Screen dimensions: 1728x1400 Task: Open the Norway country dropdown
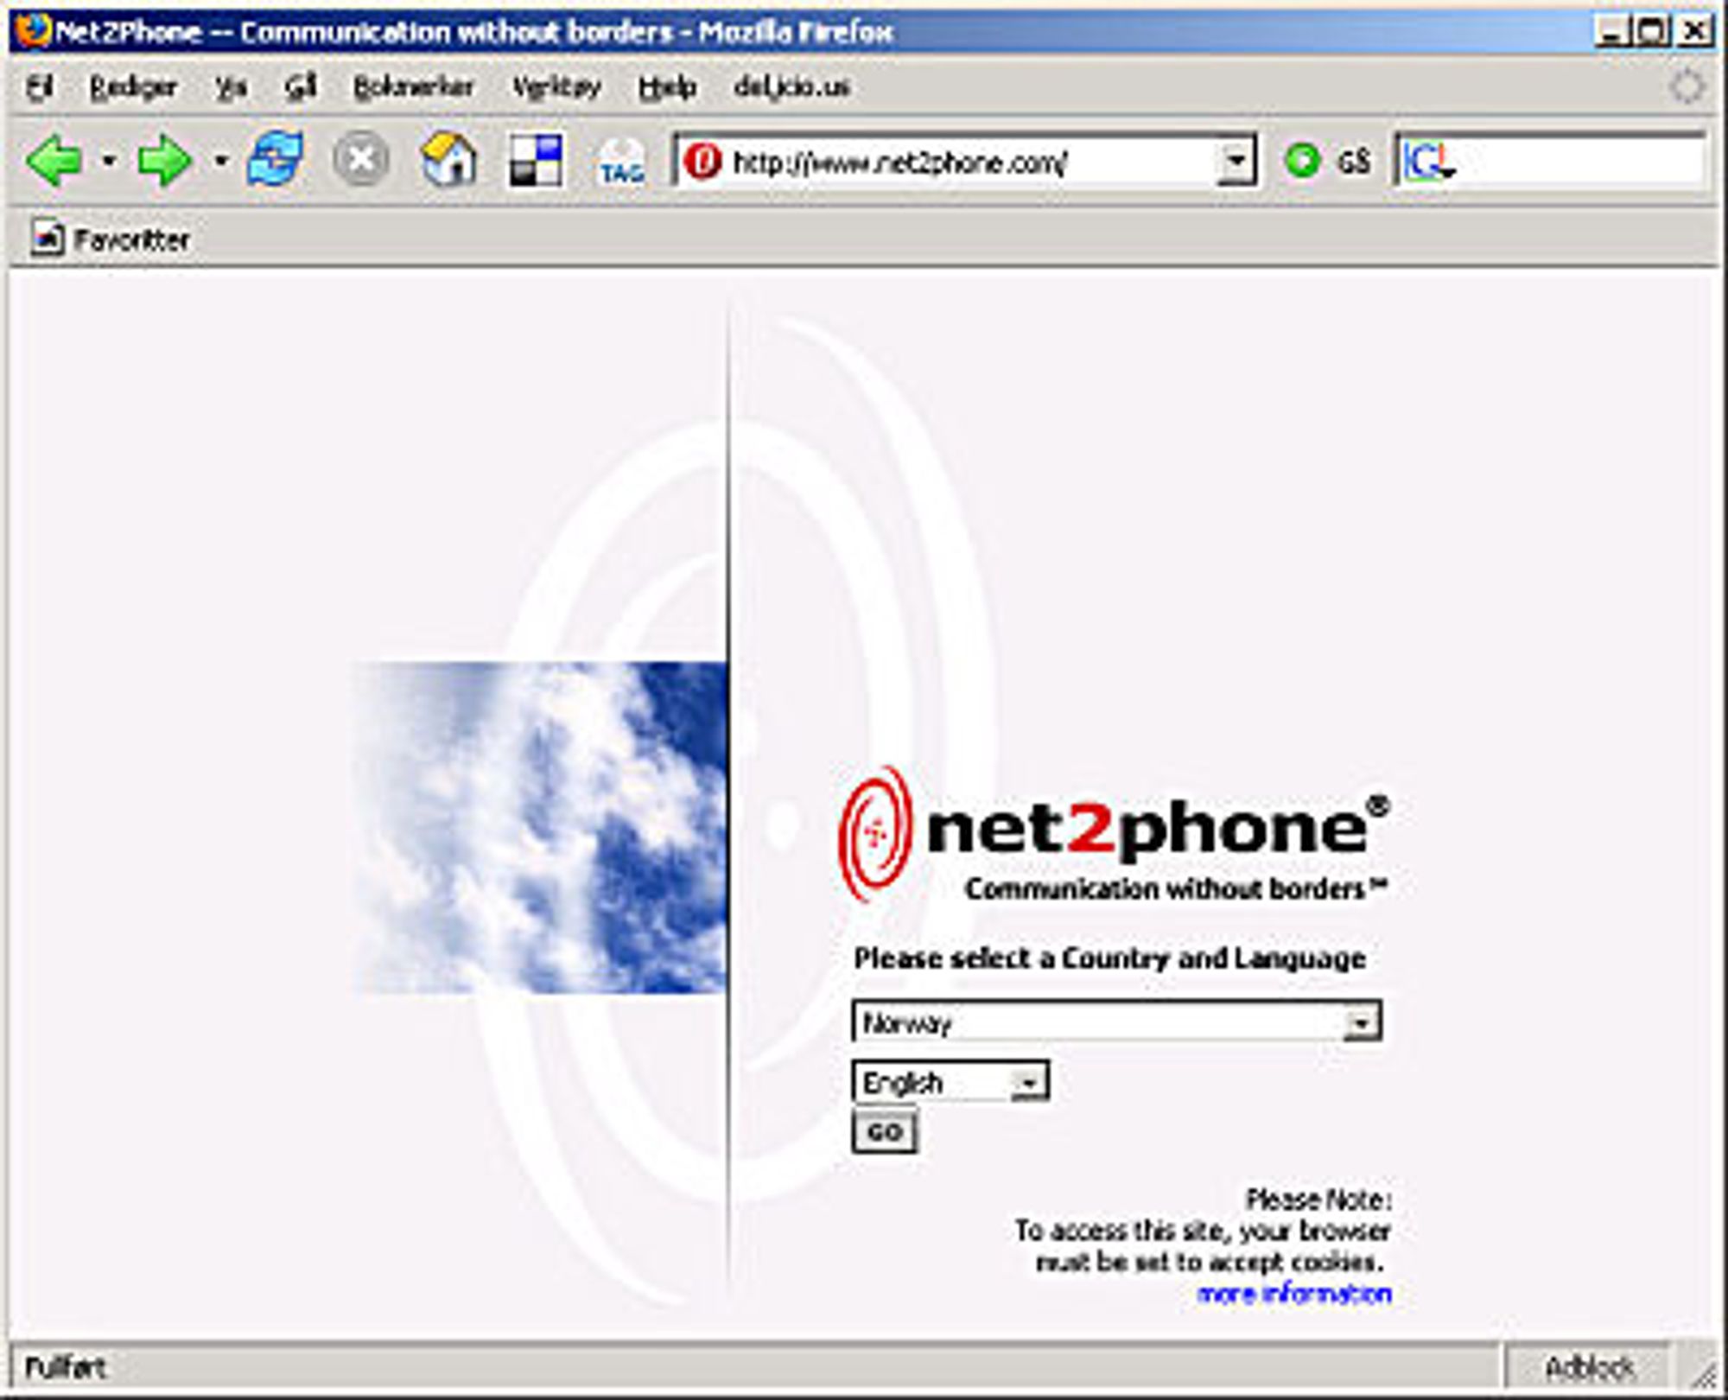[1116, 1022]
